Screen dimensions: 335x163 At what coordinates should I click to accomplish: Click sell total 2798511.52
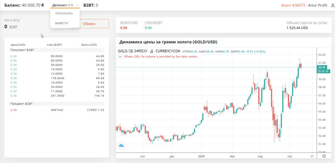(x=96, y=110)
